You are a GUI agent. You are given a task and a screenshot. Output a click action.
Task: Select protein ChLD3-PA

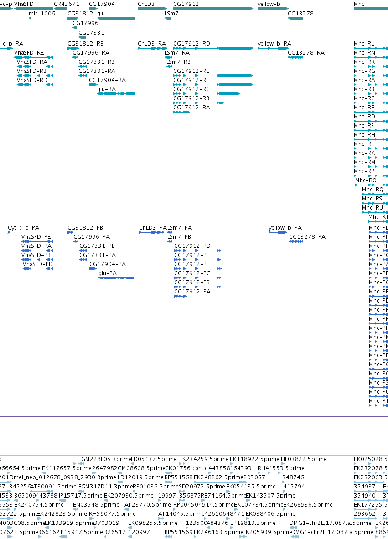coord(152,232)
